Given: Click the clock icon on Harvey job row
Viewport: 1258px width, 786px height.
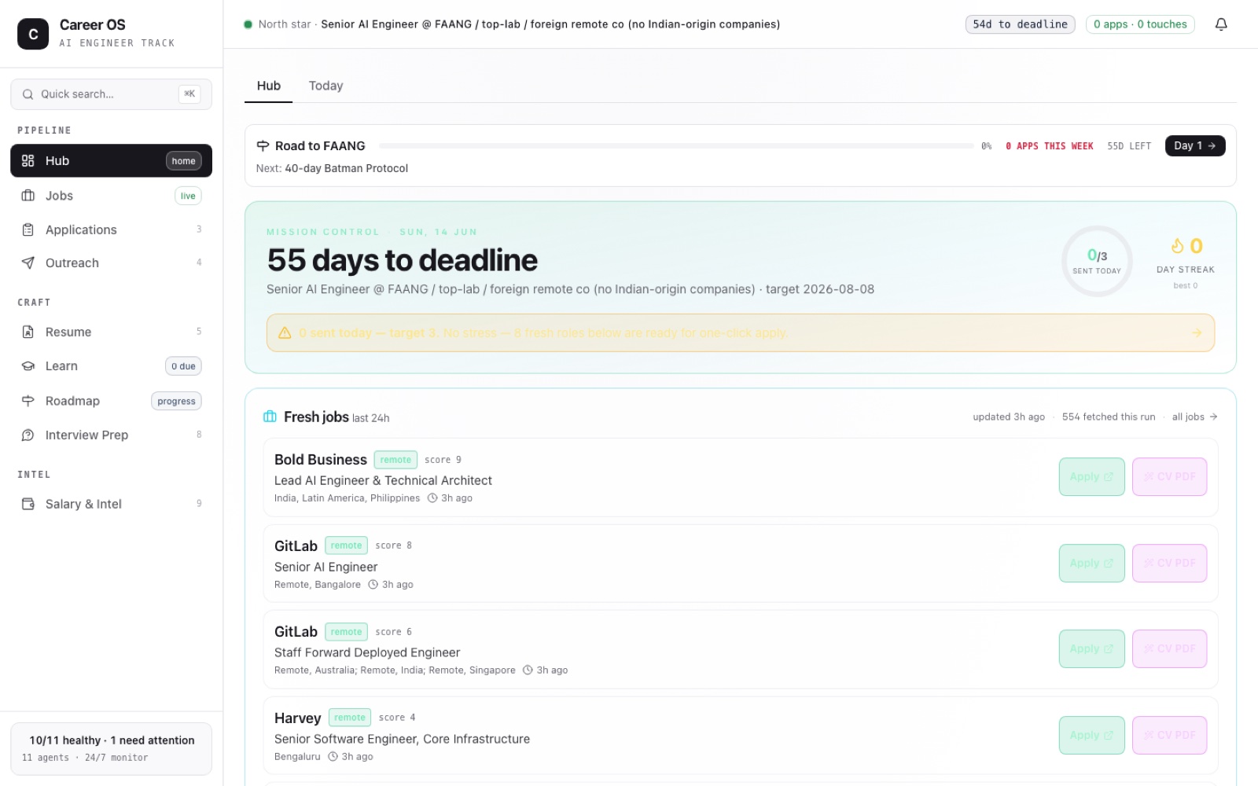Looking at the screenshot, I should pyautogui.click(x=333, y=757).
